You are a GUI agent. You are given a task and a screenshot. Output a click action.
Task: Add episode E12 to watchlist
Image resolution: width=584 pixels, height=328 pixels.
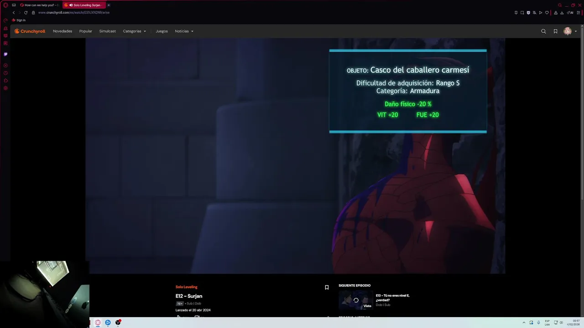(327, 287)
